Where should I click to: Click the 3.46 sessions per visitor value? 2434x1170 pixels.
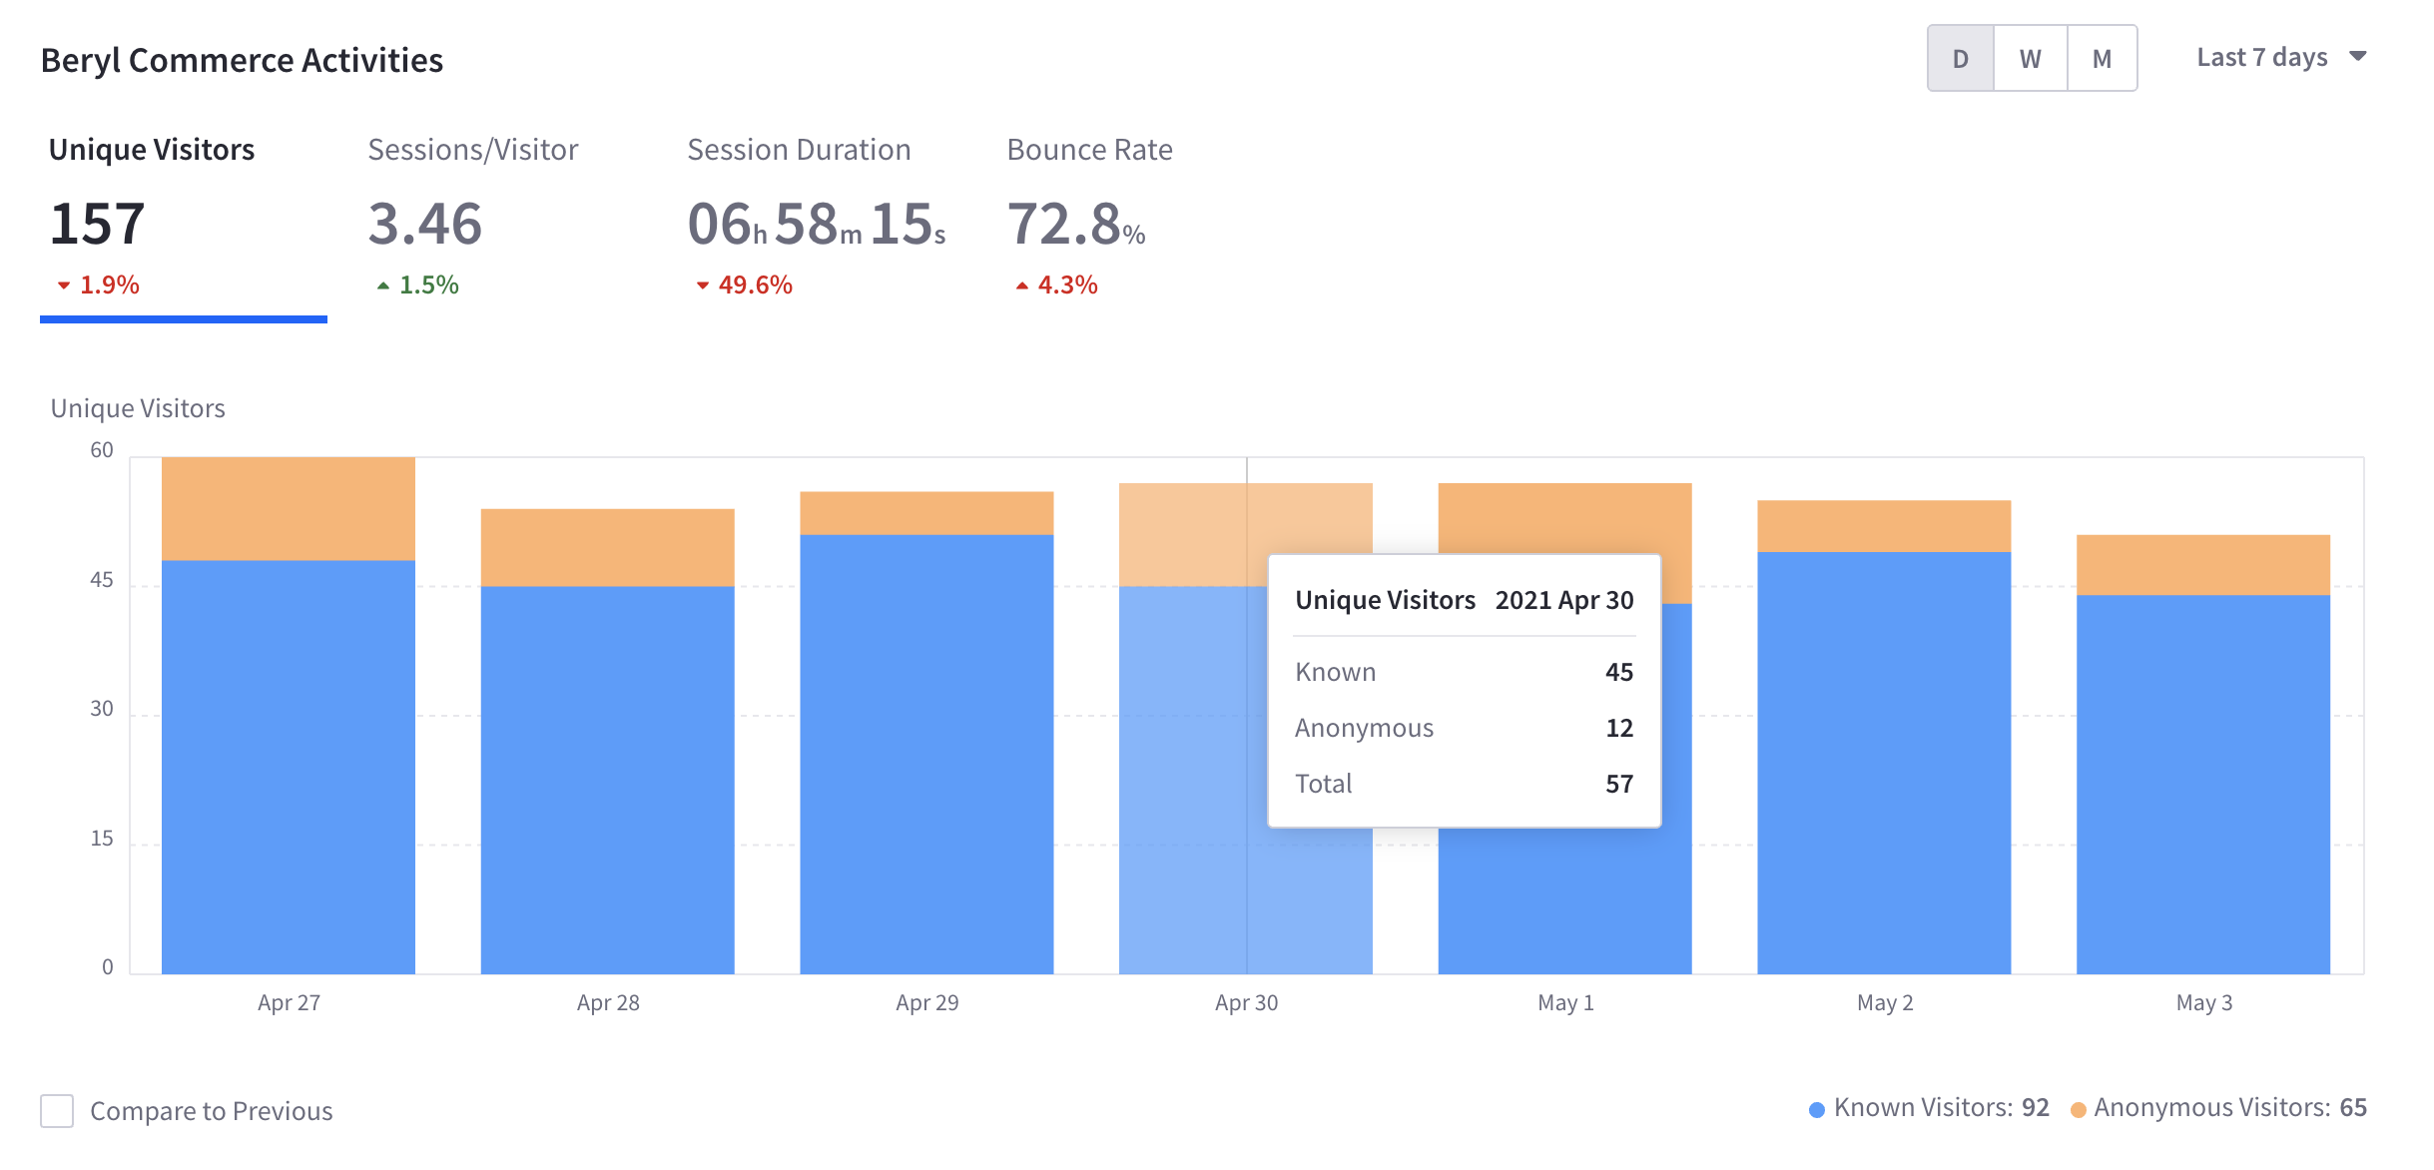425,224
